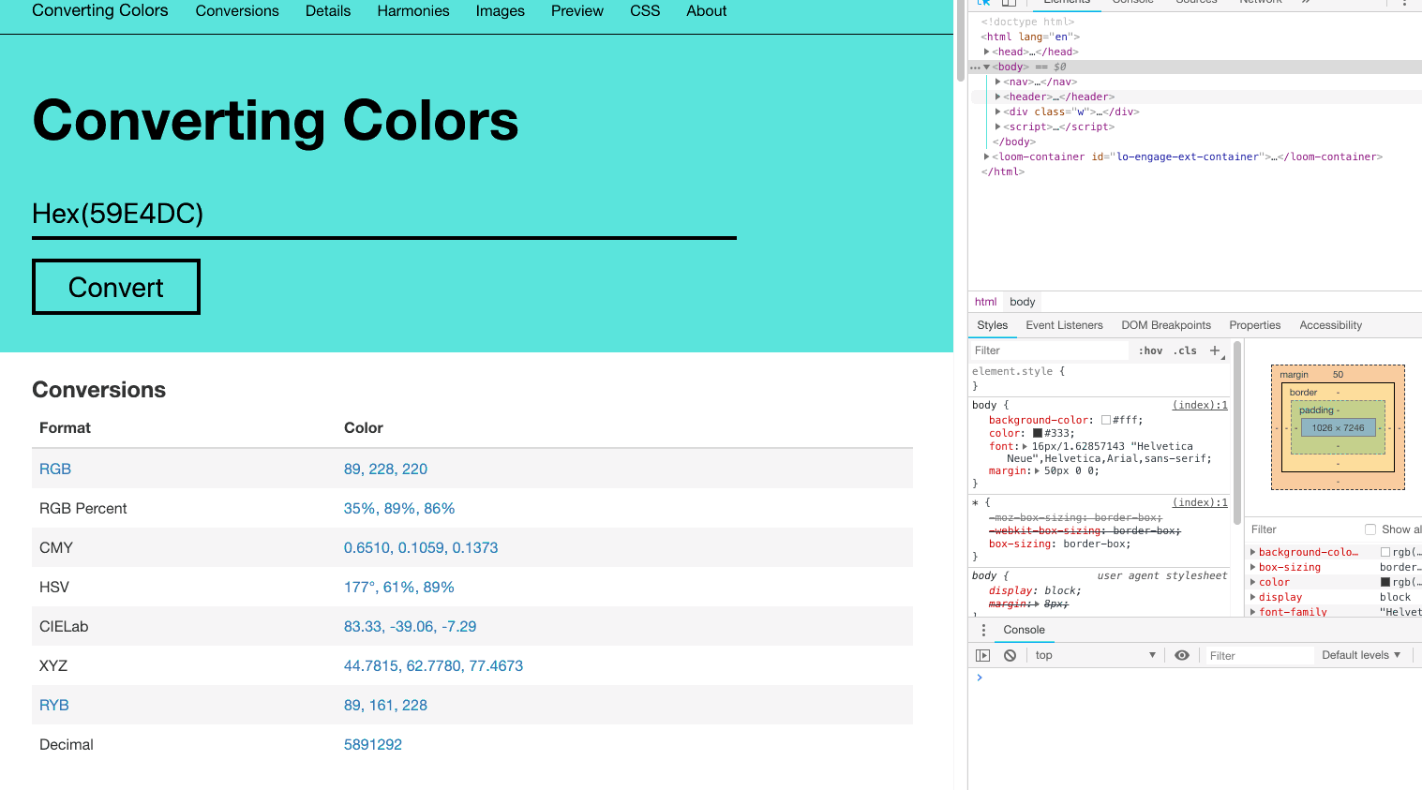This screenshot has height=790, width=1422.
Task: Switch to the Styles tab
Action: (993, 325)
